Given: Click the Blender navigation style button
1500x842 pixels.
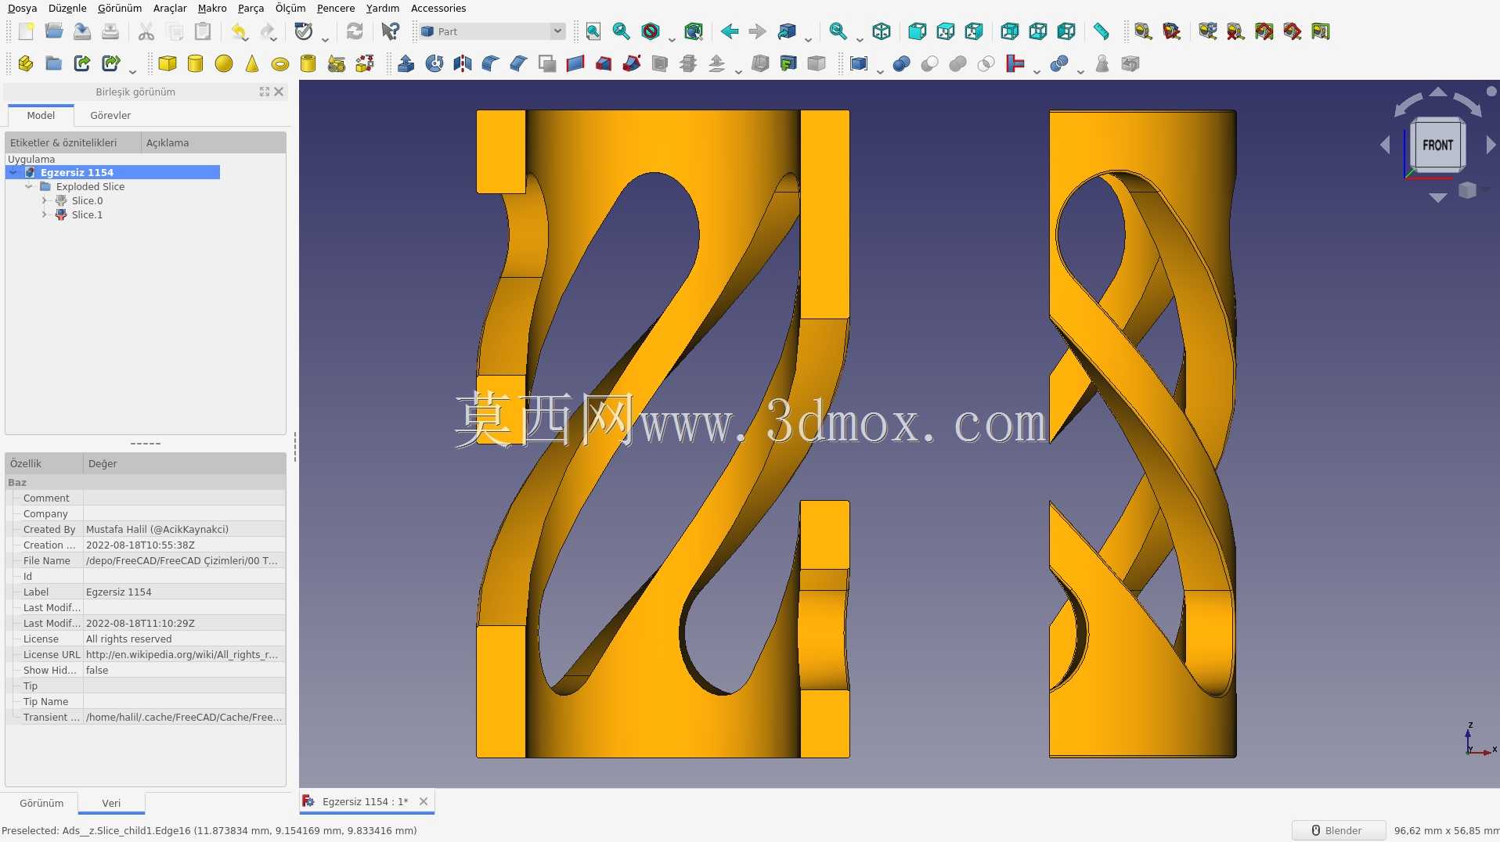Looking at the screenshot, I should [x=1338, y=830].
